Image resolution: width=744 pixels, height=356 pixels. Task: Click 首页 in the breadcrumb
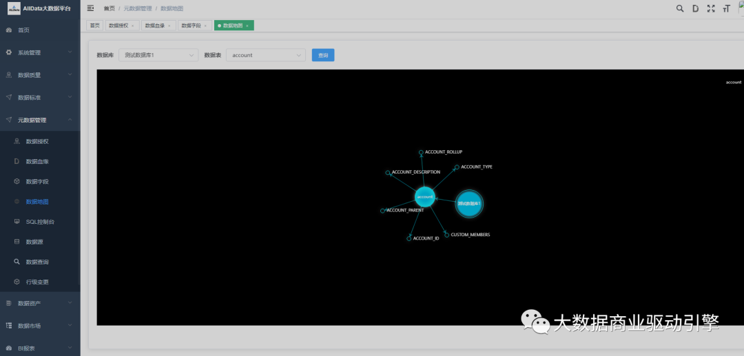coord(109,8)
